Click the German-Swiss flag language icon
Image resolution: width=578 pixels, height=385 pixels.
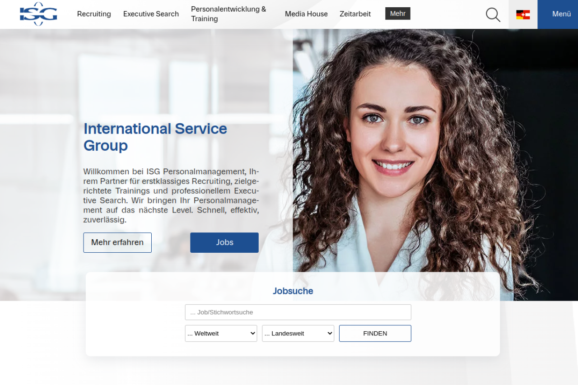(523, 14)
